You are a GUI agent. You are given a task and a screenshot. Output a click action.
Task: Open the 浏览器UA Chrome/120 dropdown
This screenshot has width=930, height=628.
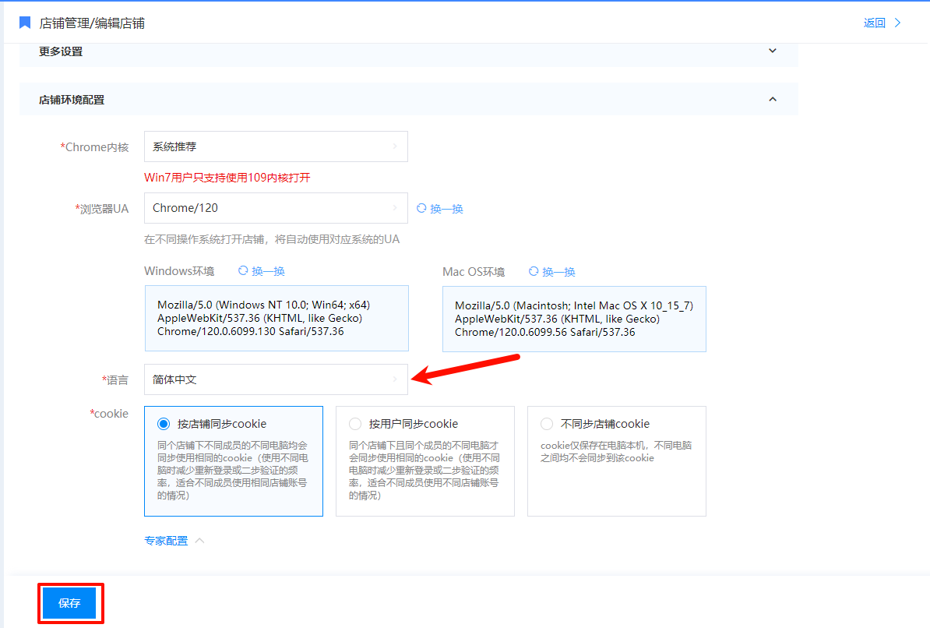tap(276, 208)
